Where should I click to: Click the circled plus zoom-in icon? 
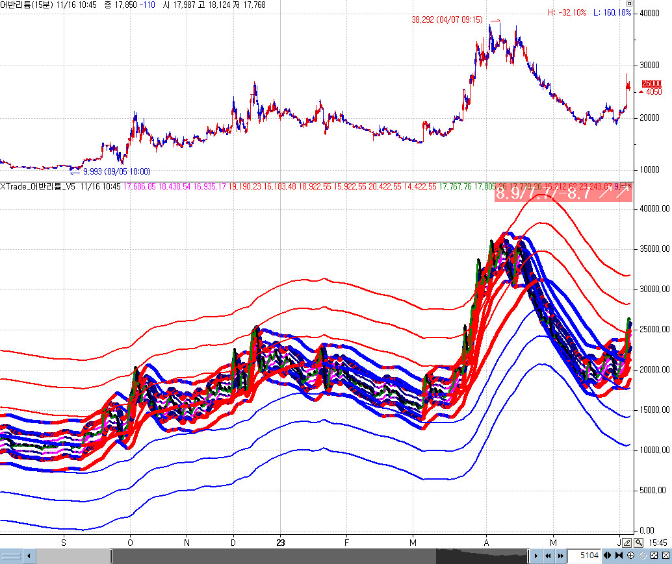[630, 556]
